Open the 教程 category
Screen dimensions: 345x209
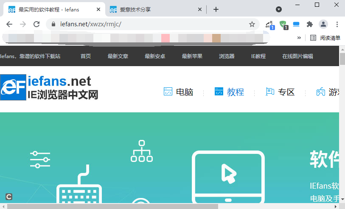pos(236,92)
